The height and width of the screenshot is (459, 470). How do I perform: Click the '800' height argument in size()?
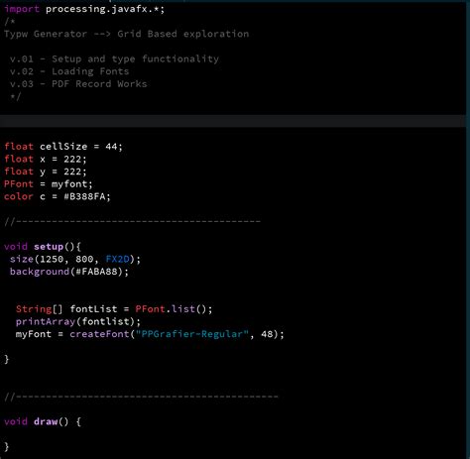[84, 259]
